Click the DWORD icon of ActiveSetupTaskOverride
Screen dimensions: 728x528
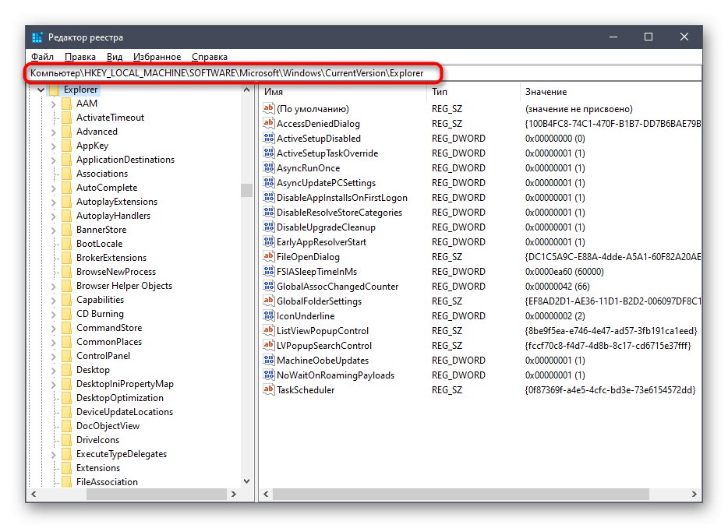[268, 153]
